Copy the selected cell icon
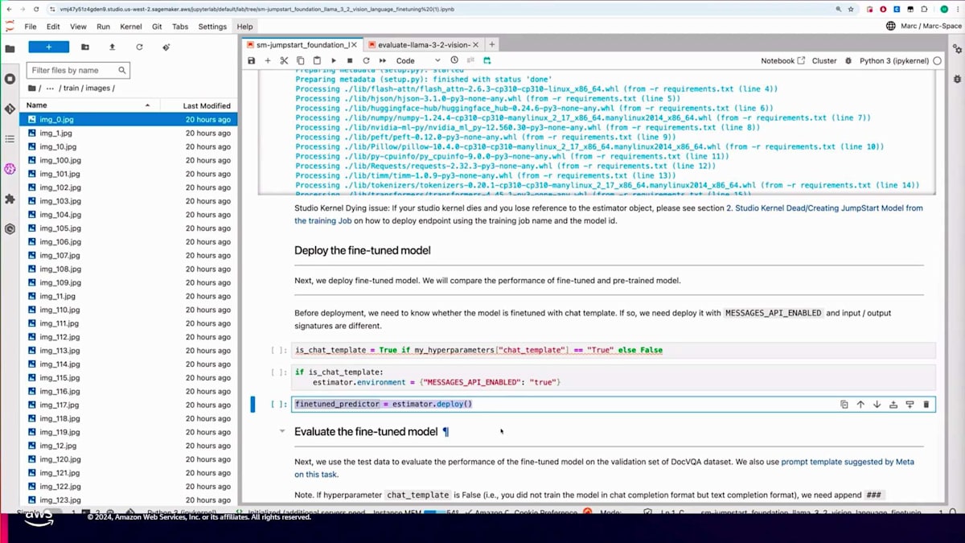 pos(301,60)
